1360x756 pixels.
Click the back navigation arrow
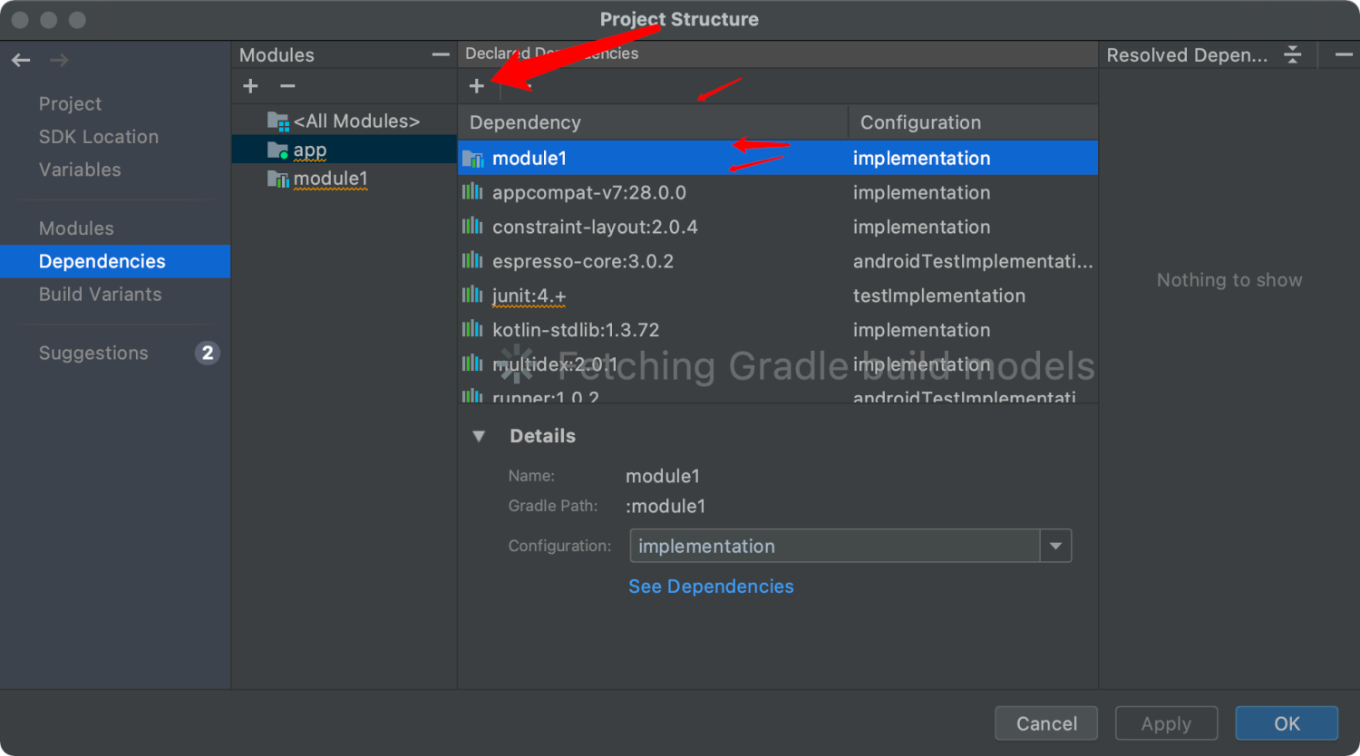coord(21,61)
